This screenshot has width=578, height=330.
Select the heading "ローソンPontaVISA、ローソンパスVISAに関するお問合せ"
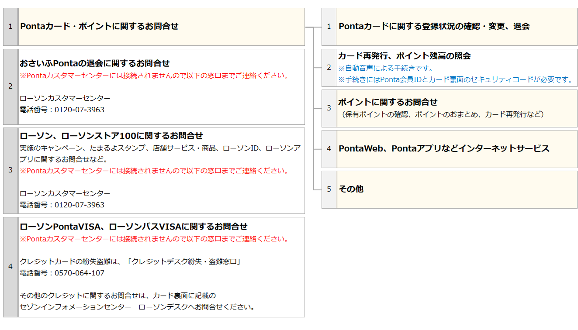pyautogui.click(x=134, y=227)
